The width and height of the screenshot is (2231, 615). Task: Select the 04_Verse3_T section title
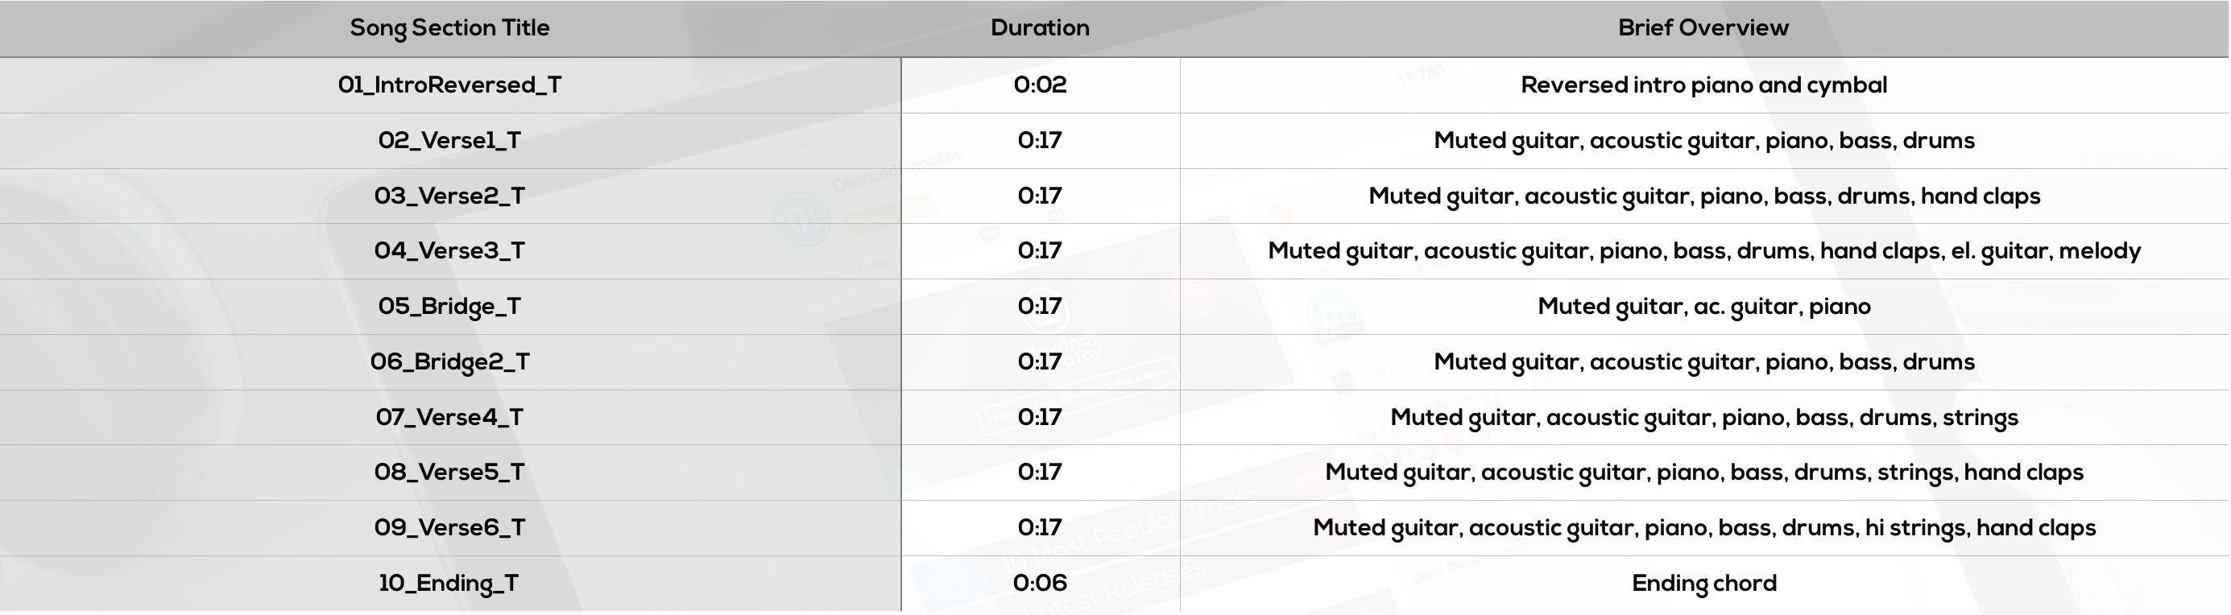449,250
